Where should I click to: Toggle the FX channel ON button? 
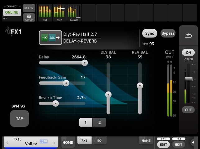coord(188,53)
